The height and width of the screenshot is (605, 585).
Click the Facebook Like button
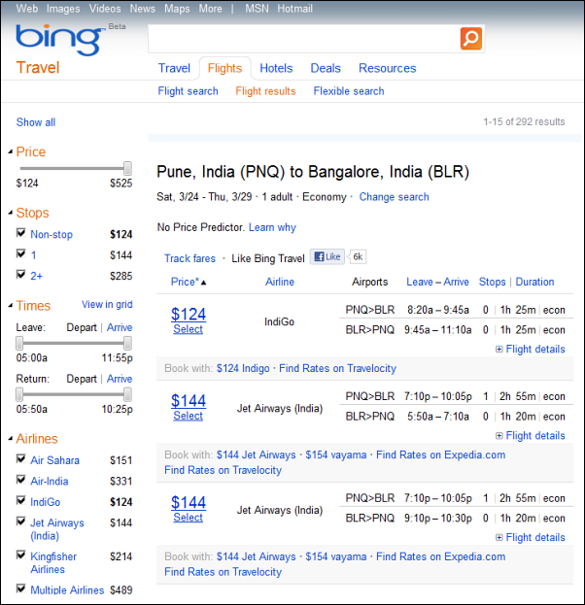(327, 257)
